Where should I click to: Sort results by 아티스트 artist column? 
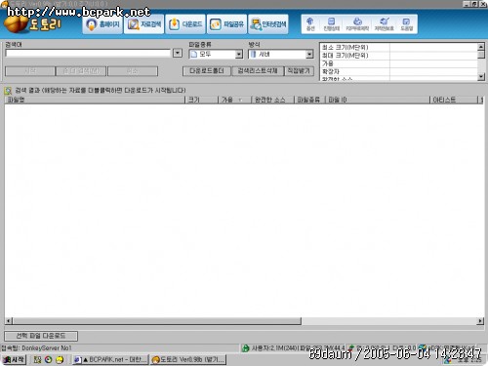454,100
